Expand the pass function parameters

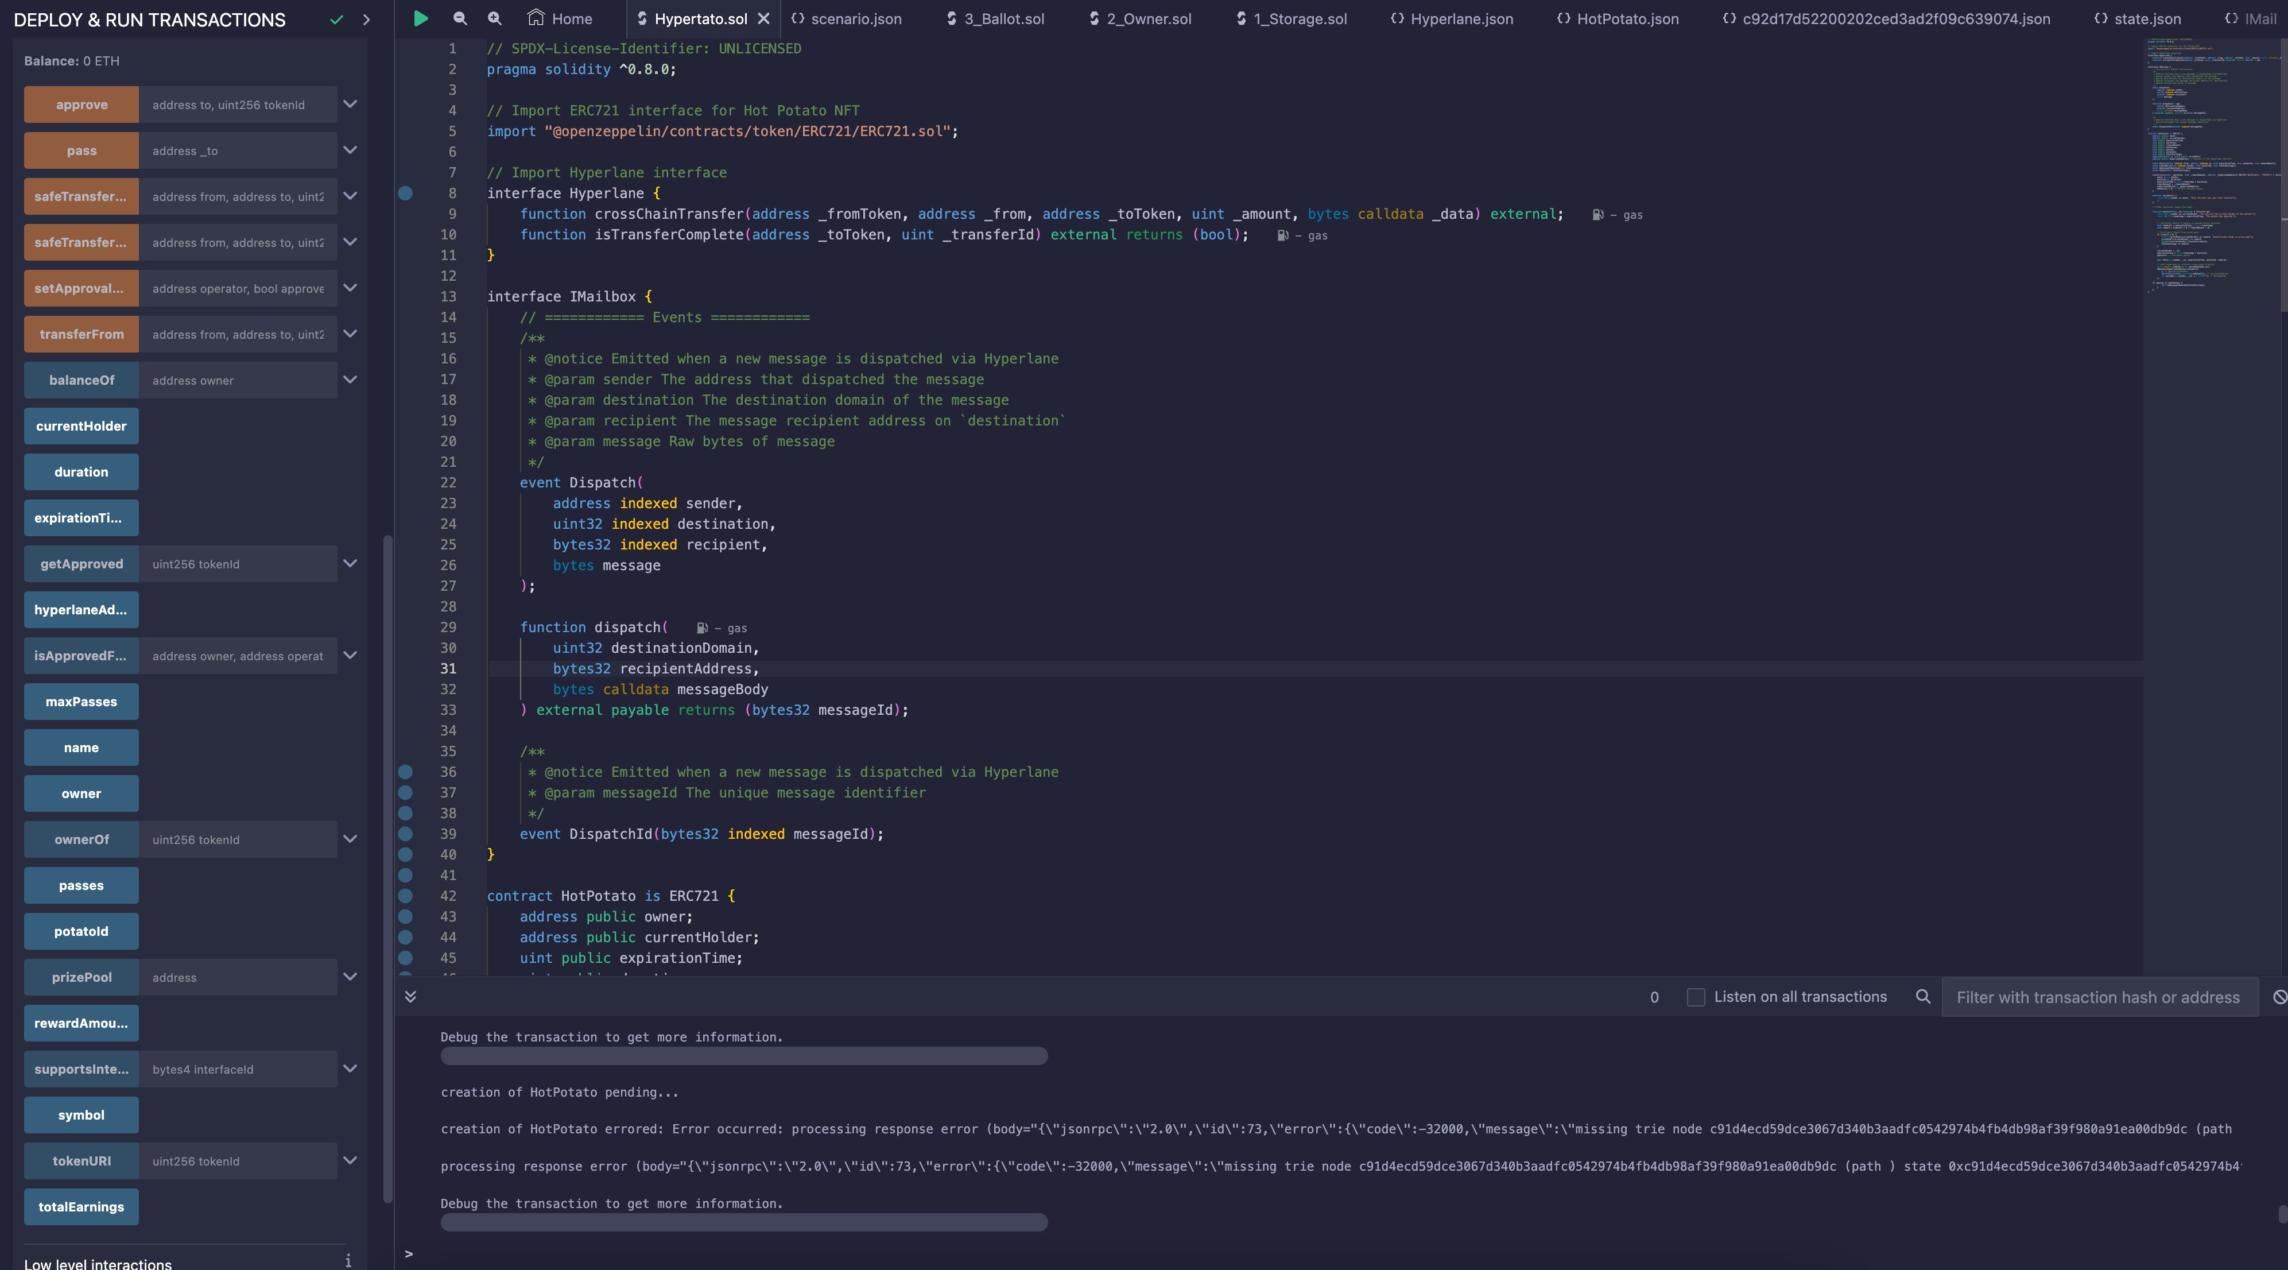pos(350,150)
